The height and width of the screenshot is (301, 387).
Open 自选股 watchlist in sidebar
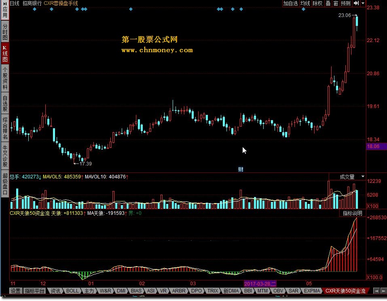[x=5, y=103]
